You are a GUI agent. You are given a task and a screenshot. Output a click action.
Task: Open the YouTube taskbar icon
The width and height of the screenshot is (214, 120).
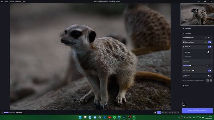(x=109, y=117)
